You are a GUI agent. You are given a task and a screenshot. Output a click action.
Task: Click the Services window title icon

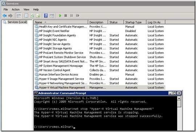(x=4, y=4)
